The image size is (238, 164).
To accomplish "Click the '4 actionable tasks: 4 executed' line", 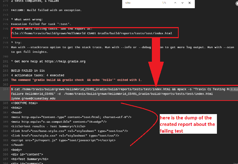I will pyautogui.click(x=38, y=75).
